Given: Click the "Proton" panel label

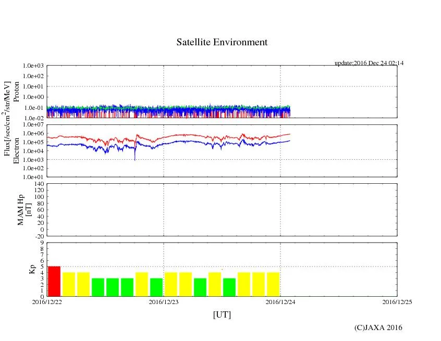Looking at the screenshot, I should [16, 92].
